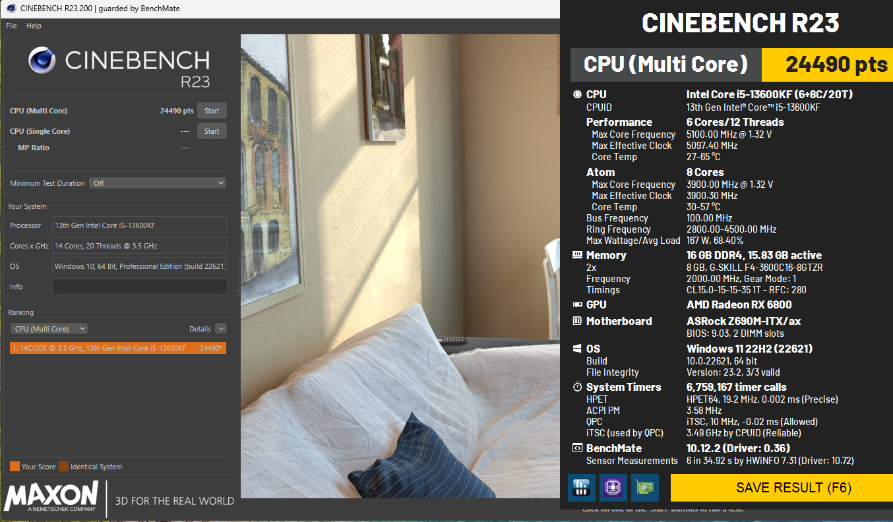The image size is (893, 522).
Task: Click 'ASRock Z690M-ITX/ax' motherboard text
Action: [744, 321]
